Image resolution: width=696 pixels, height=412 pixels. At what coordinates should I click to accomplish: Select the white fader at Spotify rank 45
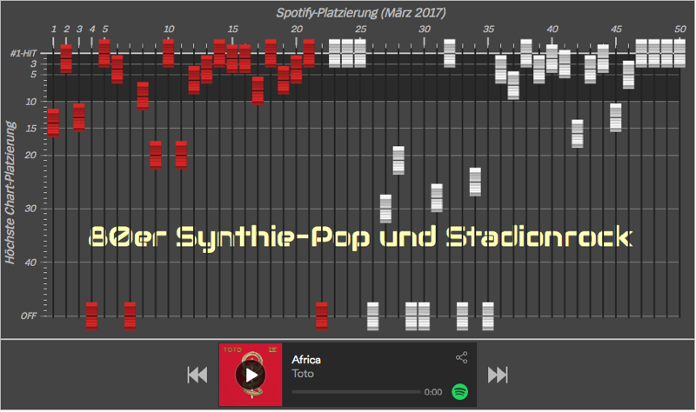point(616,117)
